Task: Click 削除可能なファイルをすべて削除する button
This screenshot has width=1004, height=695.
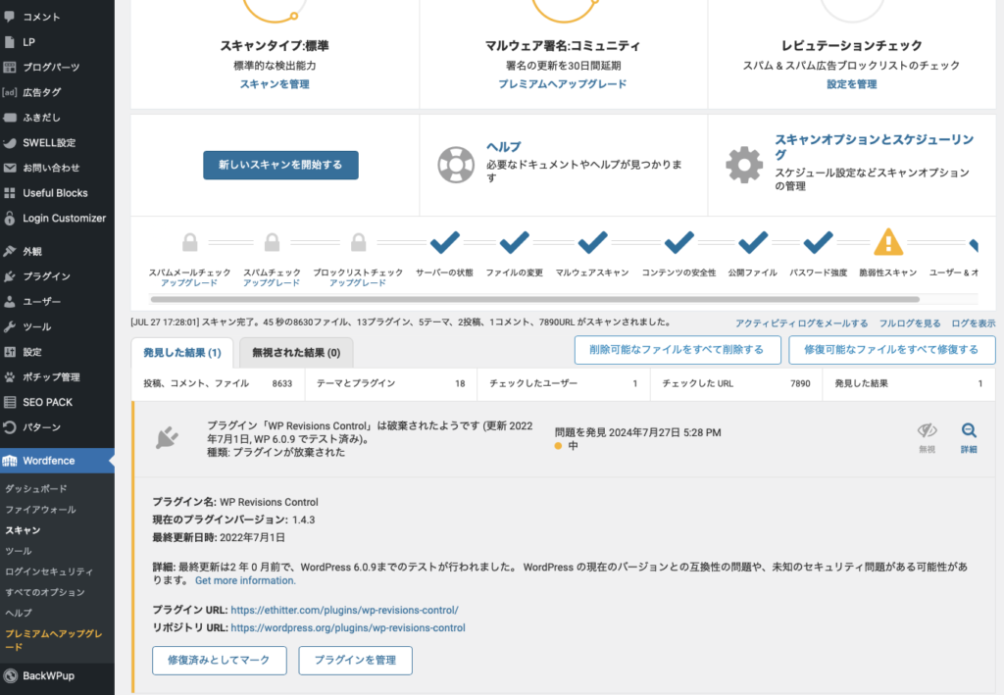Action: (x=677, y=350)
